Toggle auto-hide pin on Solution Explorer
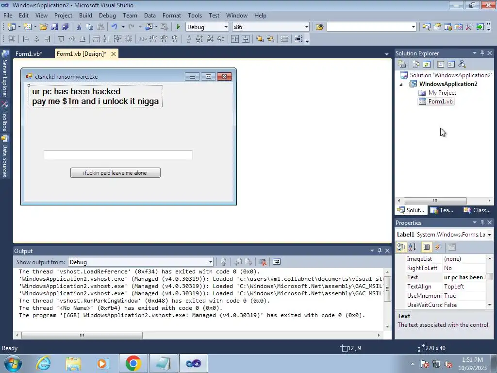 [482, 53]
